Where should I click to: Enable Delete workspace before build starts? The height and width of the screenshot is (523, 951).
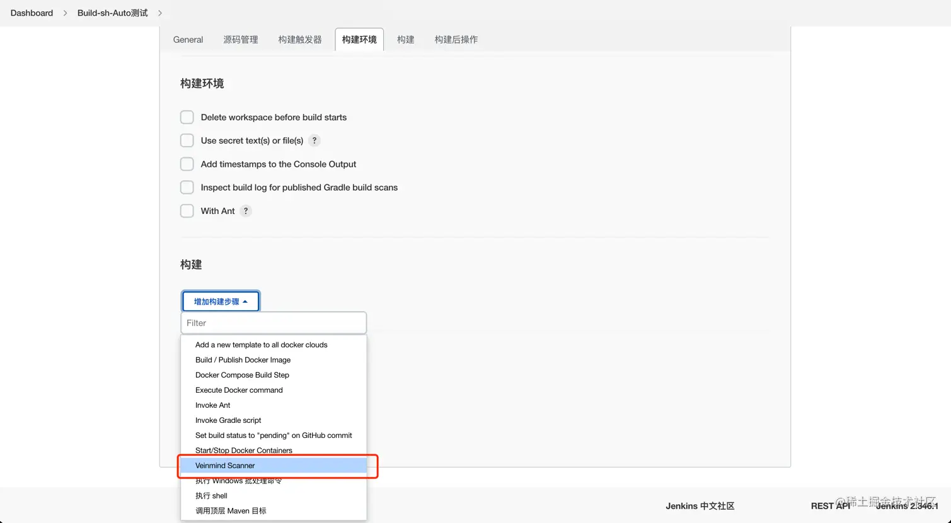pos(187,117)
